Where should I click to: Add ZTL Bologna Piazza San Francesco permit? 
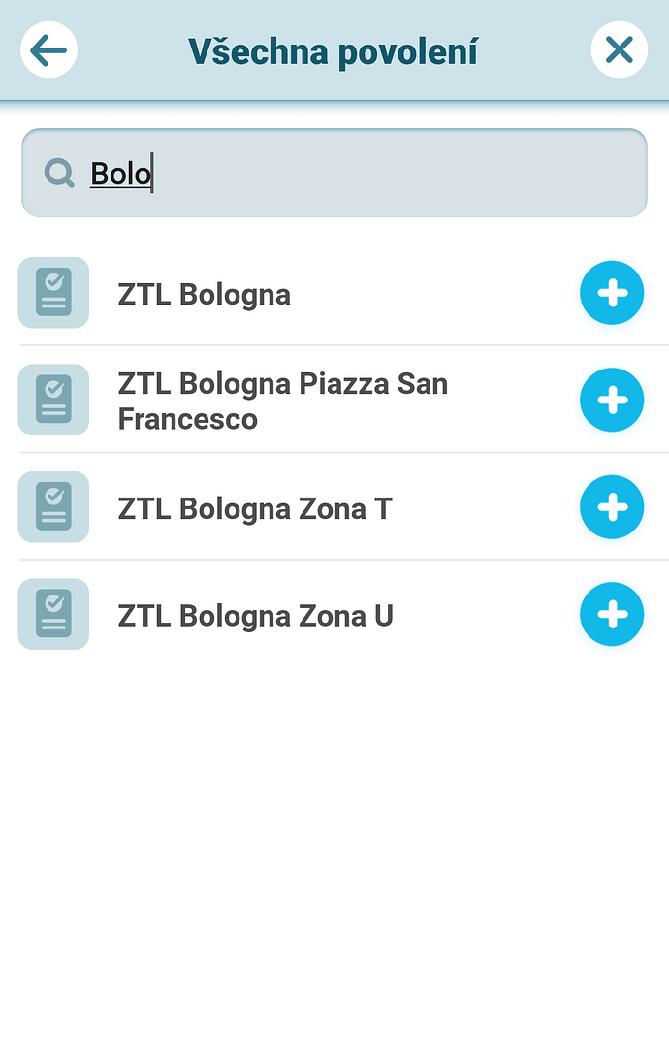pos(611,400)
